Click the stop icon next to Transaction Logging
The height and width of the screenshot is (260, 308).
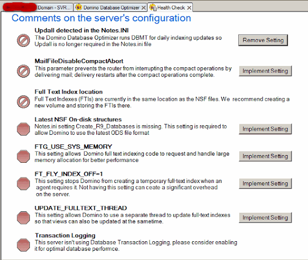click(x=24, y=245)
